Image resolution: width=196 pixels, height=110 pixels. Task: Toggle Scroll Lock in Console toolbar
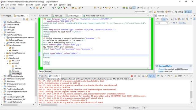[x=147, y=76]
